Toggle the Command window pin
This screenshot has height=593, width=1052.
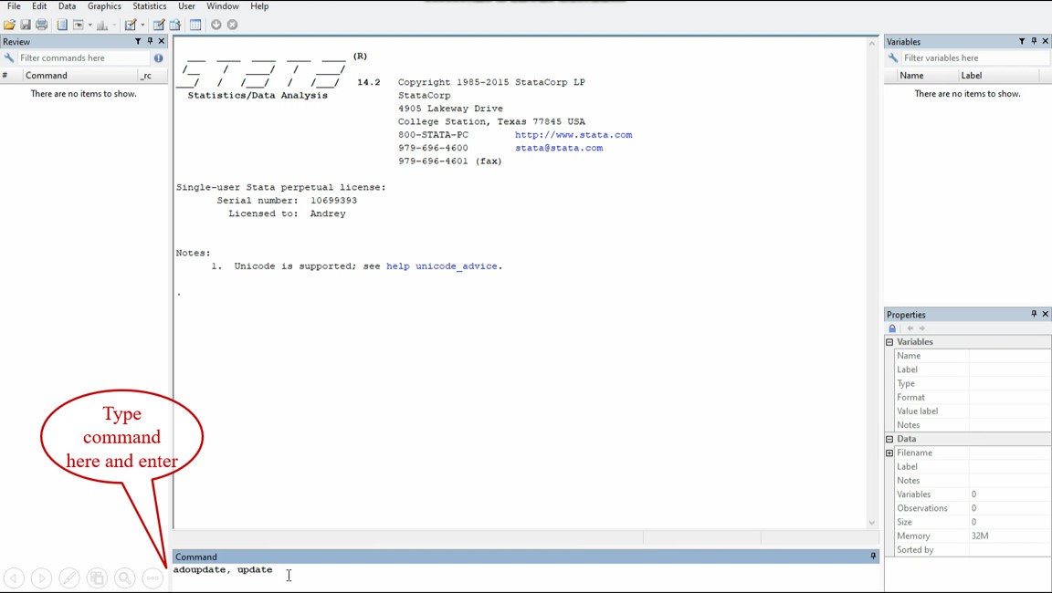pos(873,557)
